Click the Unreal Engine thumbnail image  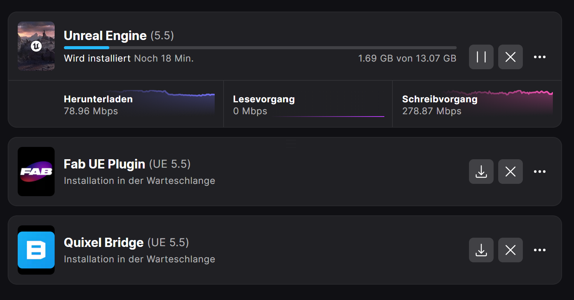point(36,46)
